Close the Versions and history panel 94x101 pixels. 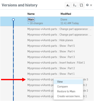pos(91,5)
